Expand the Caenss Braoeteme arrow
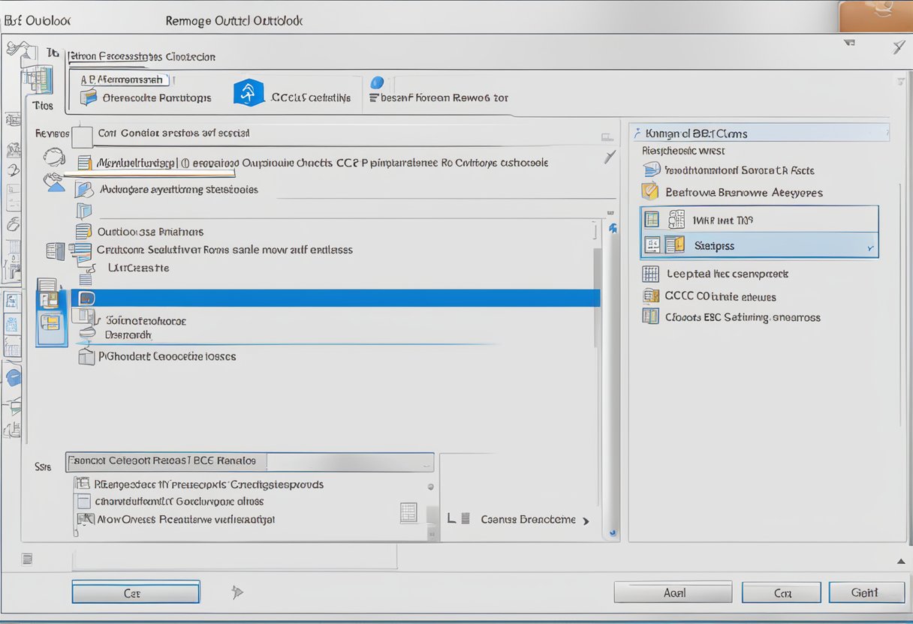913x624 pixels. (x=586, y=520)
